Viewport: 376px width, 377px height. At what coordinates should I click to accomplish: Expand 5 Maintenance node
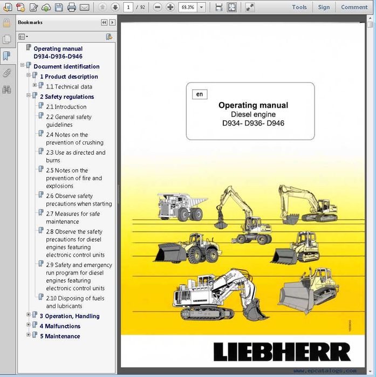tap(29, 335)
